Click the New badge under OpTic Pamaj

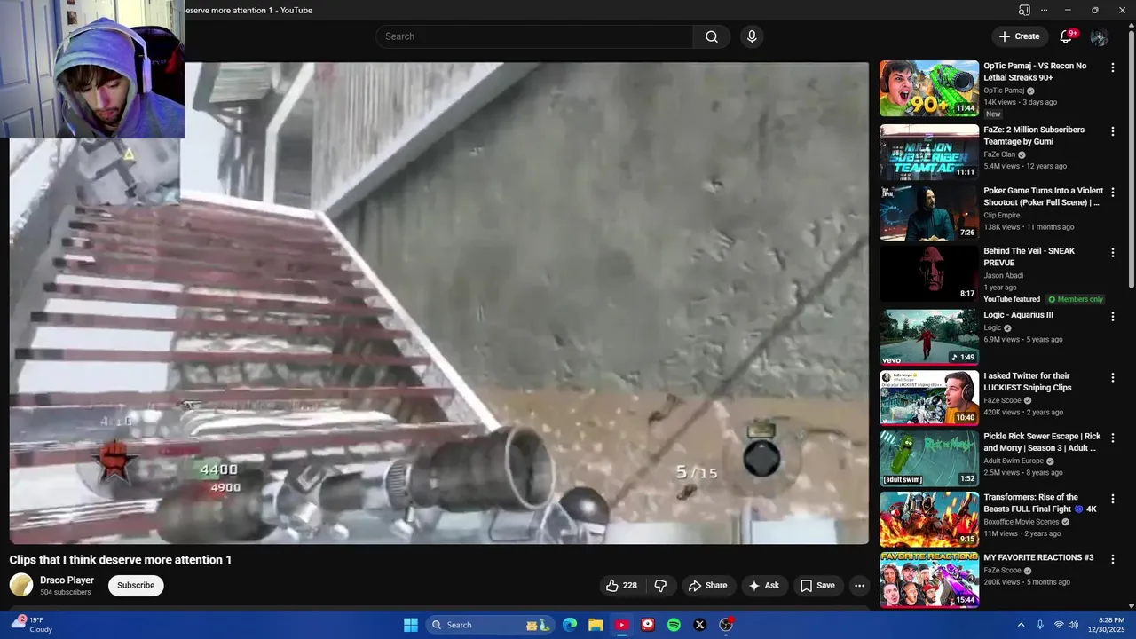point(993,114)
